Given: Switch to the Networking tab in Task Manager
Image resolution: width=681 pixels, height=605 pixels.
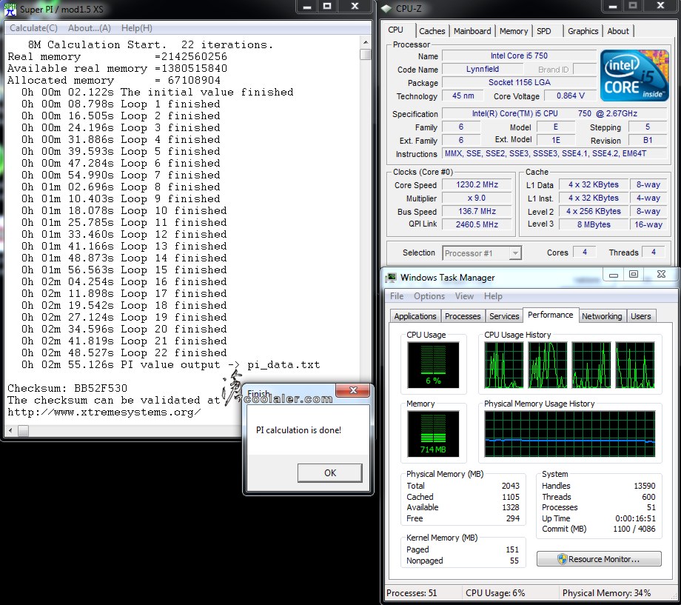Looking at the screenshot, I should (602, 316).
